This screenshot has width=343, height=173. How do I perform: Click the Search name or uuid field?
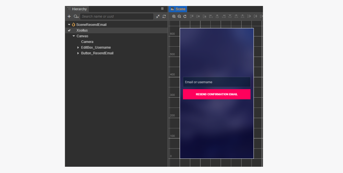pyautogui.click(x=116, y=17)
